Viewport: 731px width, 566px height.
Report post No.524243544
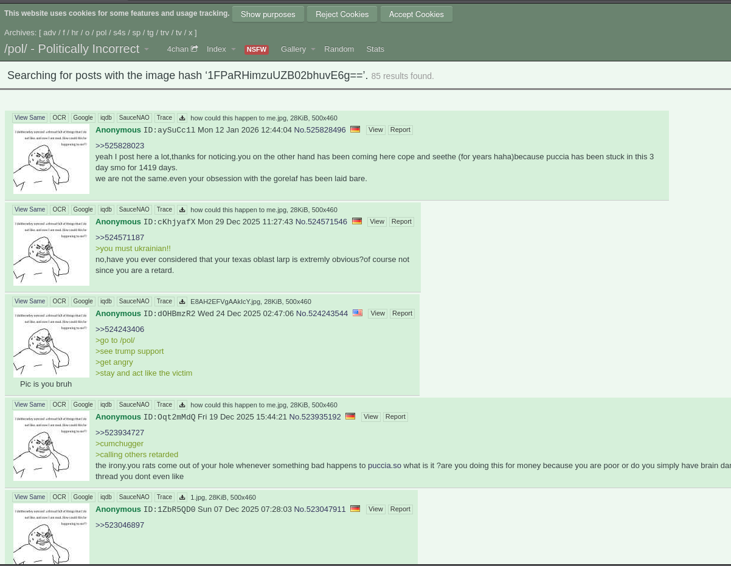pyautogui.click(x=402, y=314)
